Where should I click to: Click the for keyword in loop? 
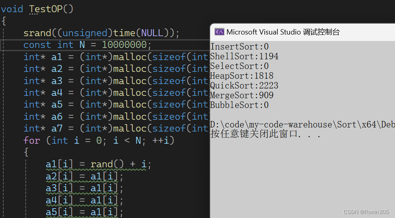click(x=32, y=140)
